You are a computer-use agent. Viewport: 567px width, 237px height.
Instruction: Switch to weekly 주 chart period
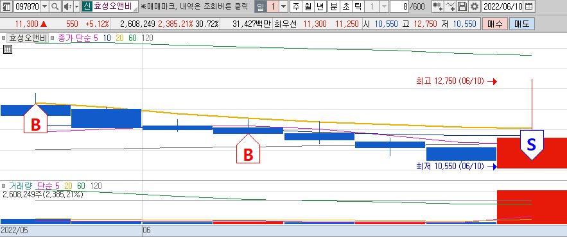[x=296, y=6]
